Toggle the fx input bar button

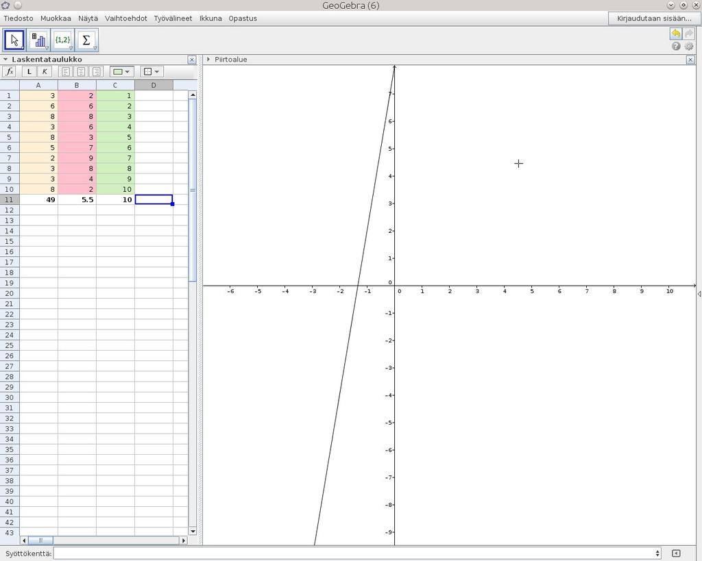point(9,71)
